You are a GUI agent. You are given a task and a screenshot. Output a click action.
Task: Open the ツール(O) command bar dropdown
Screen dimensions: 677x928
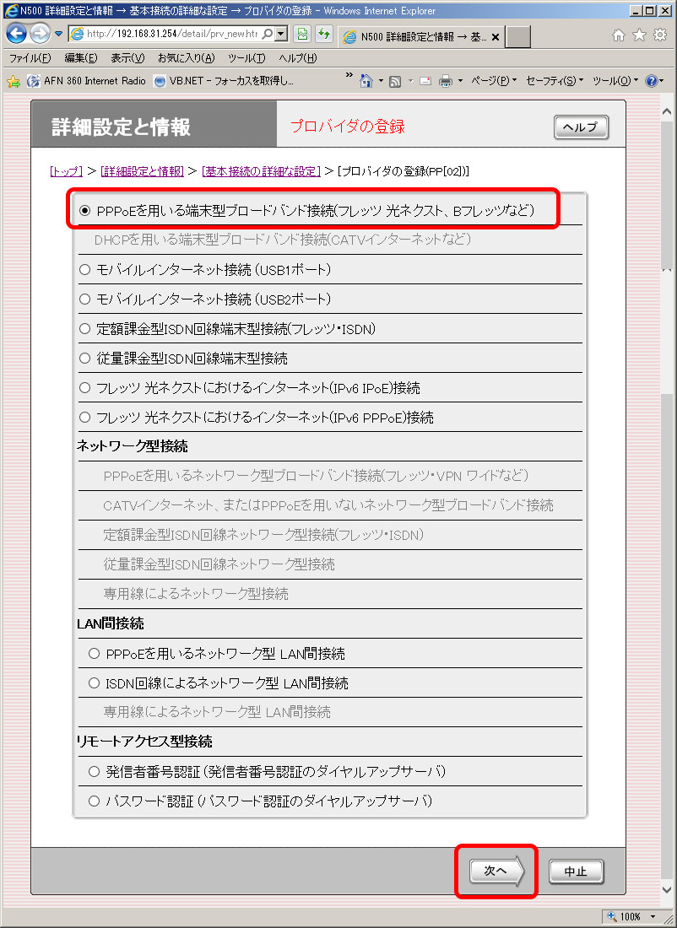[615, 80]
